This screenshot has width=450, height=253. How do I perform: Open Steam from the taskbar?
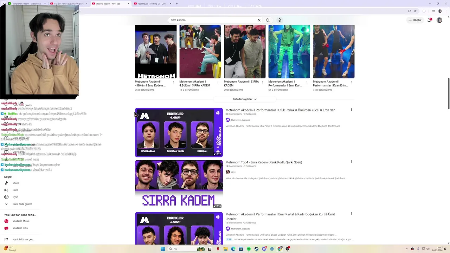point(256,249)
